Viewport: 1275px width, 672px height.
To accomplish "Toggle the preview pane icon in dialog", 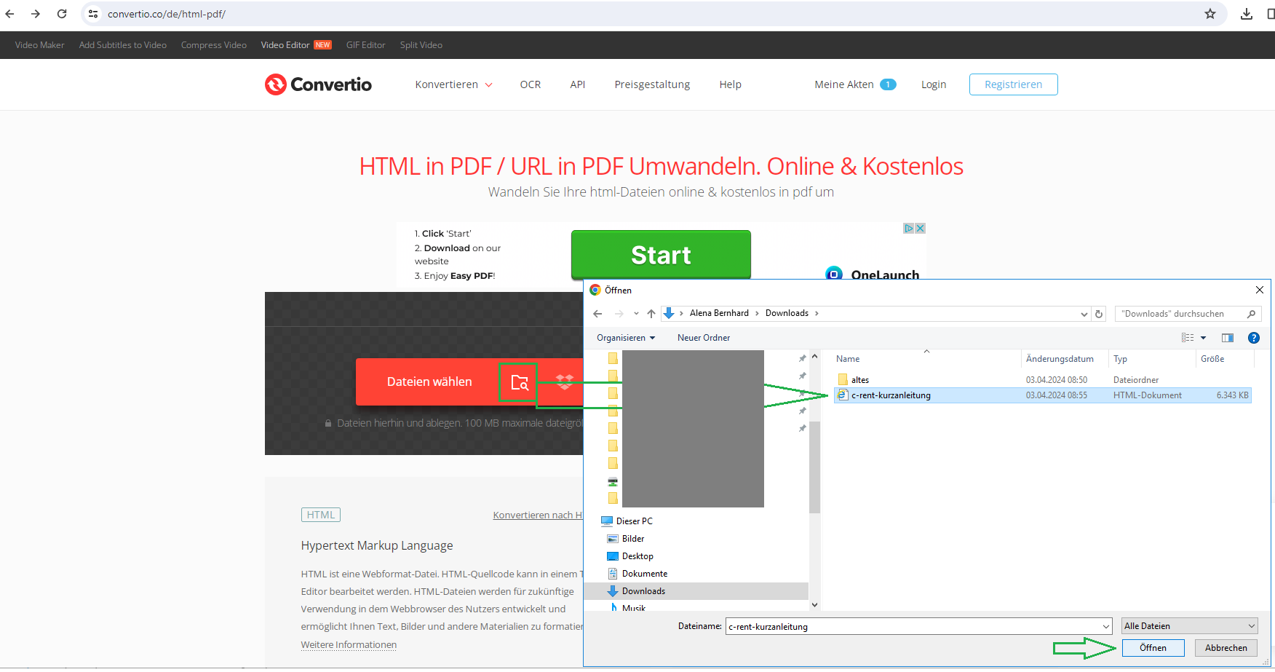I will (1228, 338).
